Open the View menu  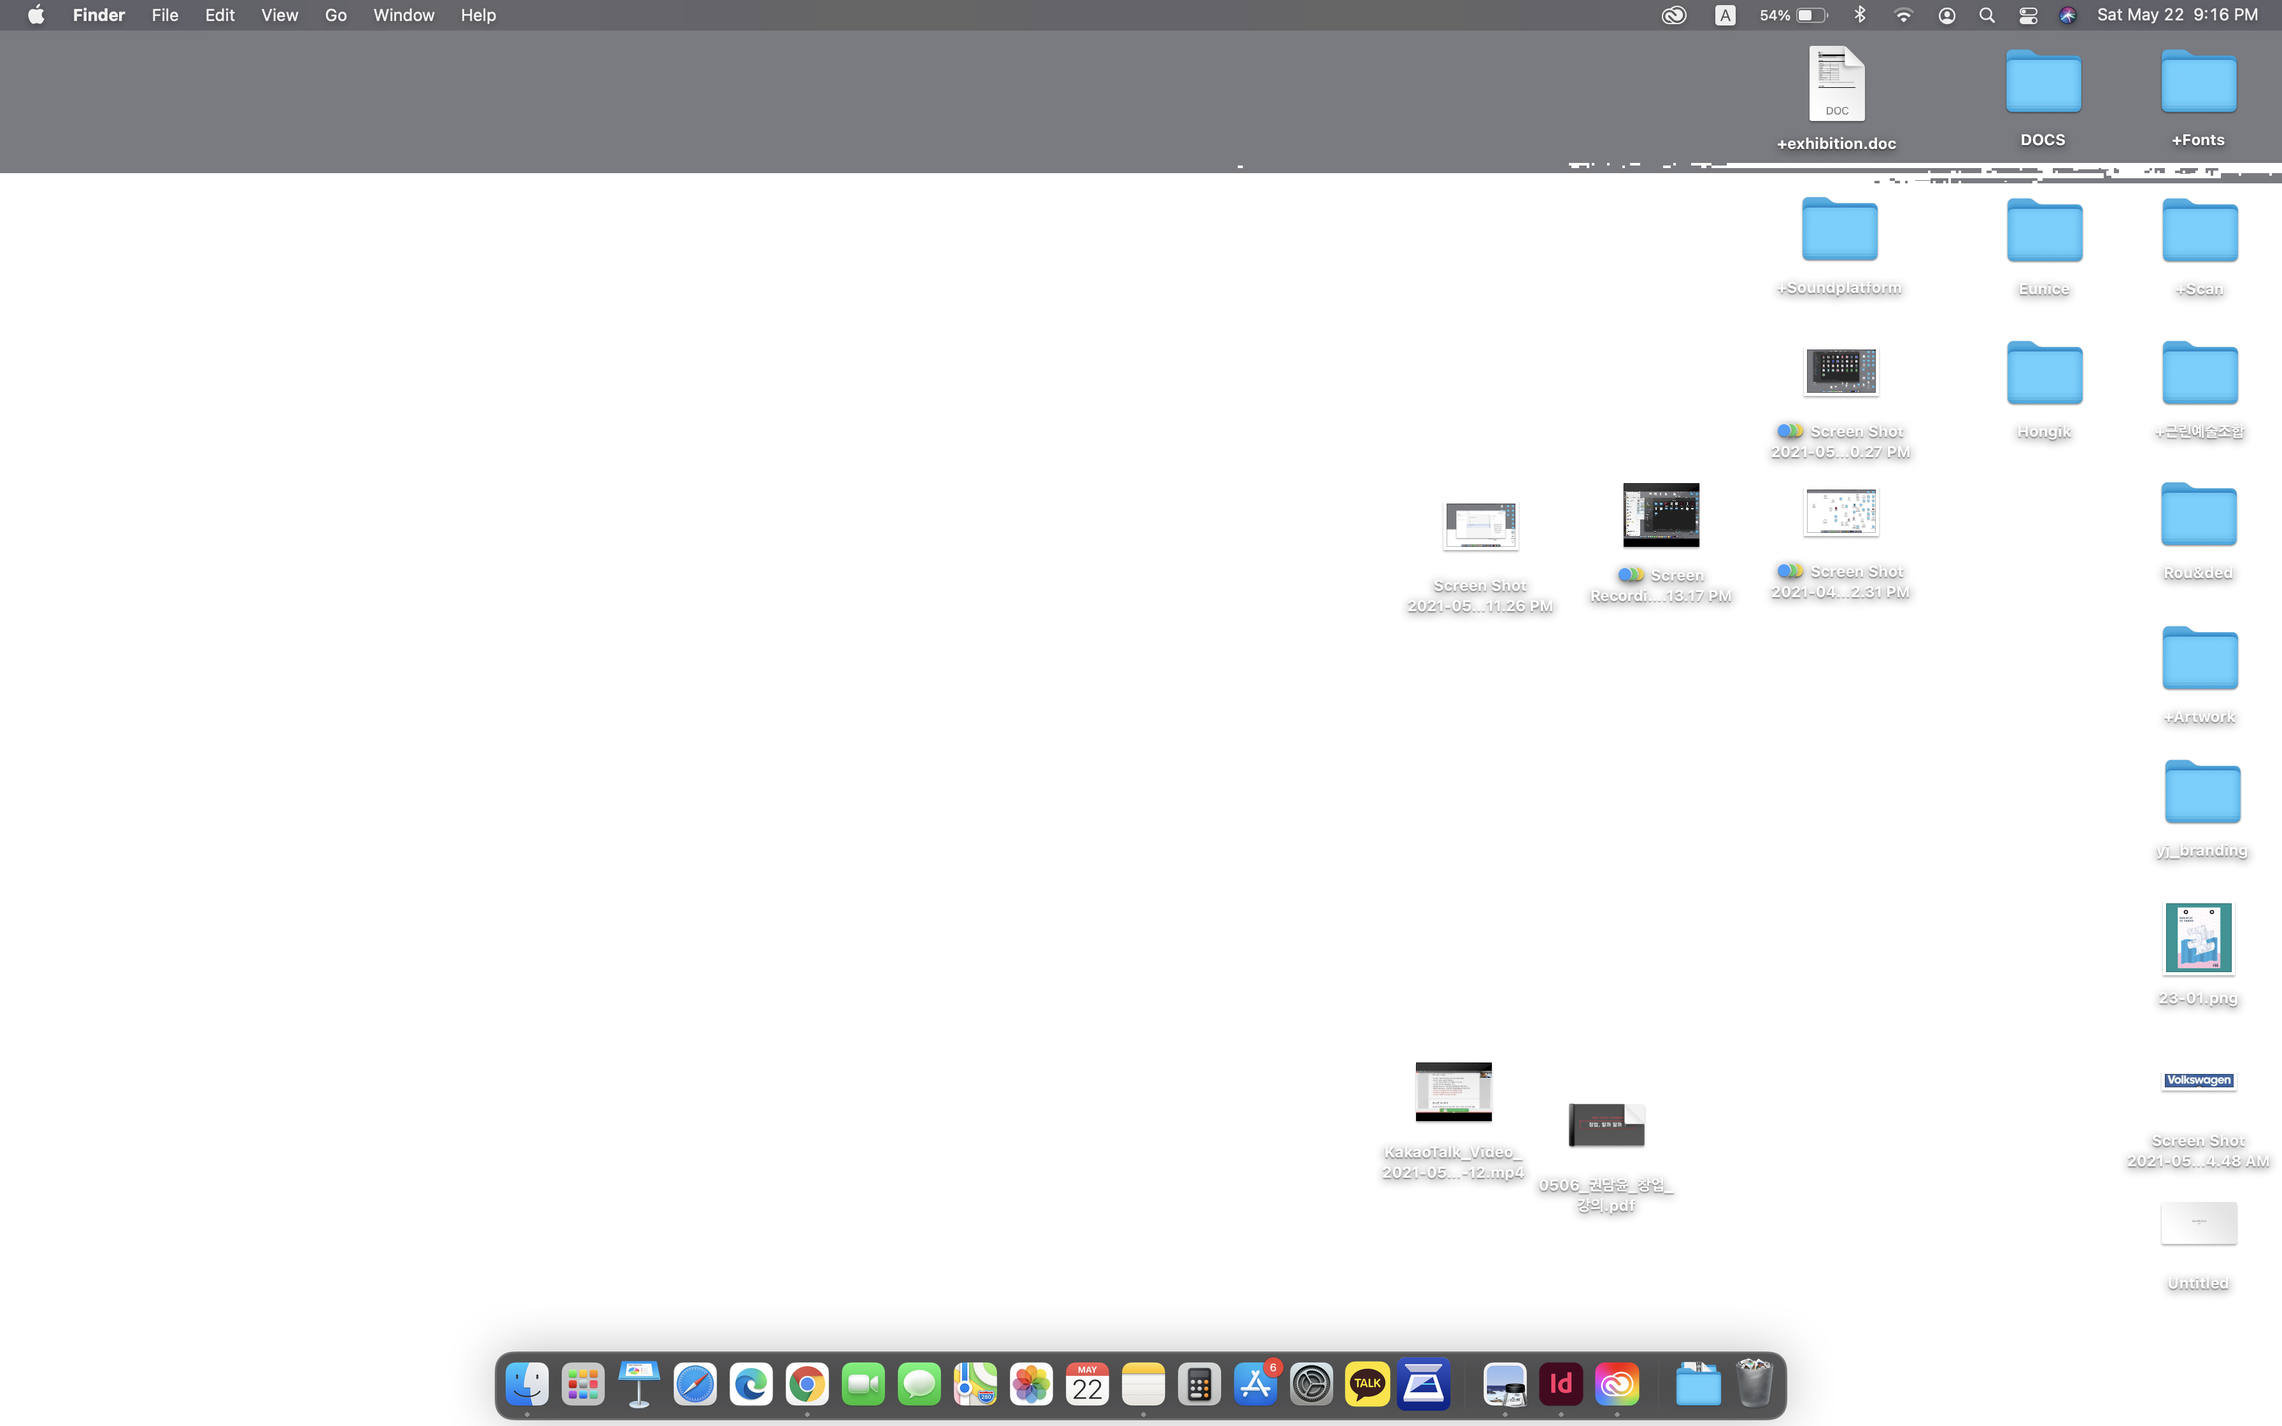pyautogui.click(x=279, y=15)
